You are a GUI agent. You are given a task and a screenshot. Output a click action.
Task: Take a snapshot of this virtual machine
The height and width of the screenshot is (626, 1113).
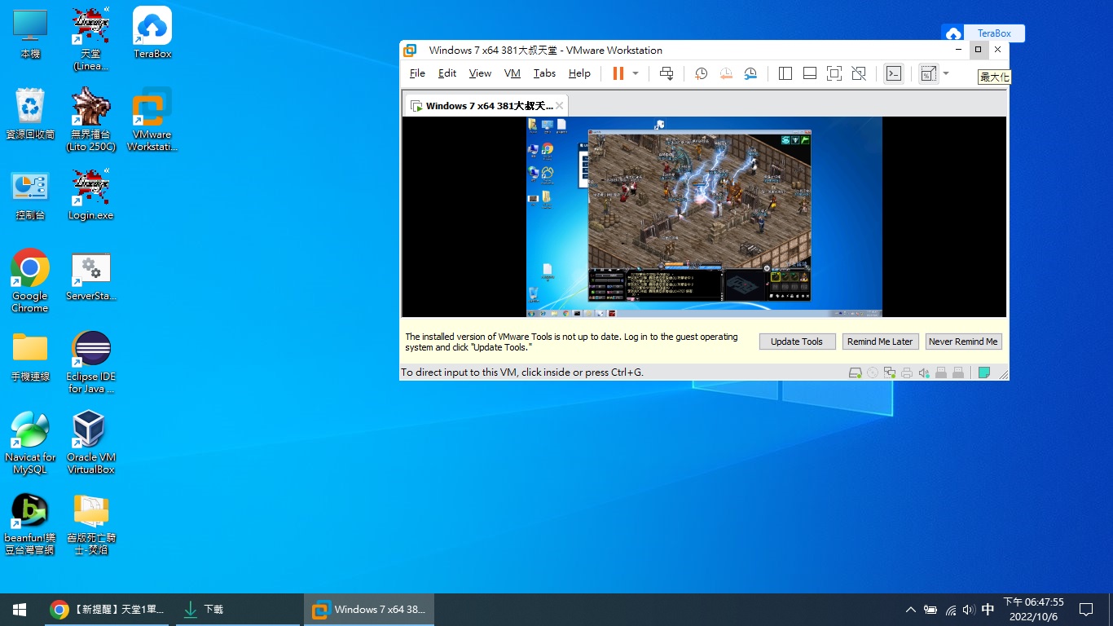click(701, 73)
